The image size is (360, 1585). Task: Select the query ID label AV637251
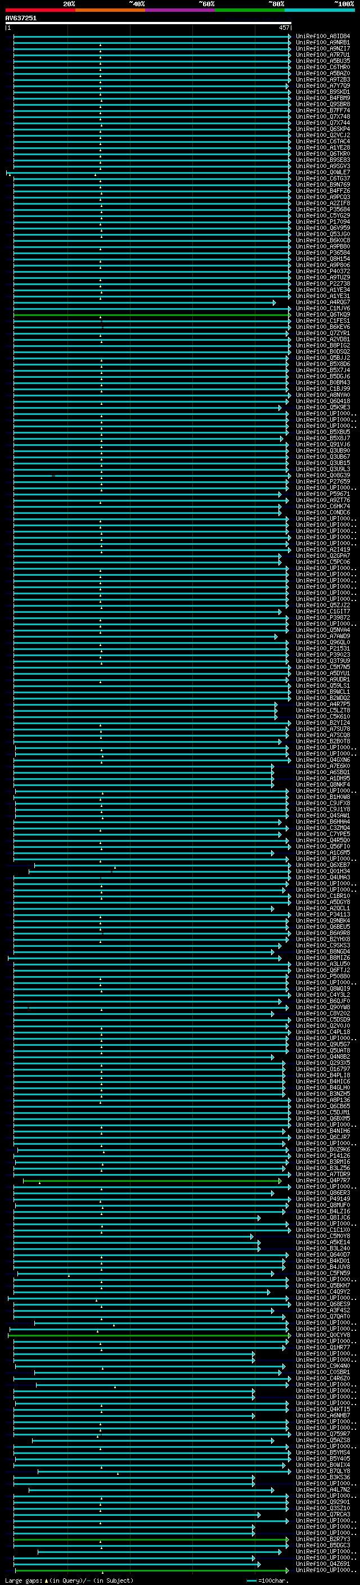(21, 19)
